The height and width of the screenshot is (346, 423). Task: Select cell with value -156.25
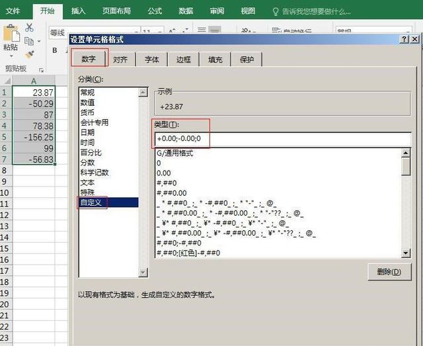click(34, 137)
